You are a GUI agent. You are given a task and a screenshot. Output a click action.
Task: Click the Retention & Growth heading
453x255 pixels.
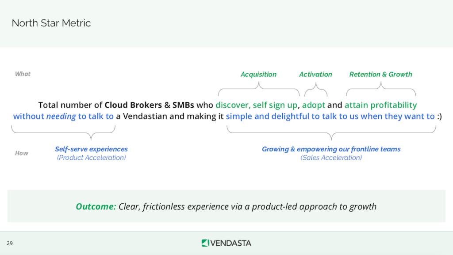tap(380, 75)
